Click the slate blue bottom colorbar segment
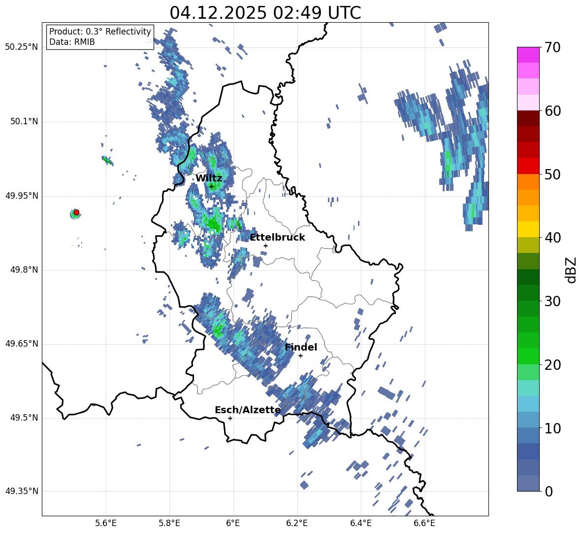This screenshot has height=533, width=583. coord(528,483)
